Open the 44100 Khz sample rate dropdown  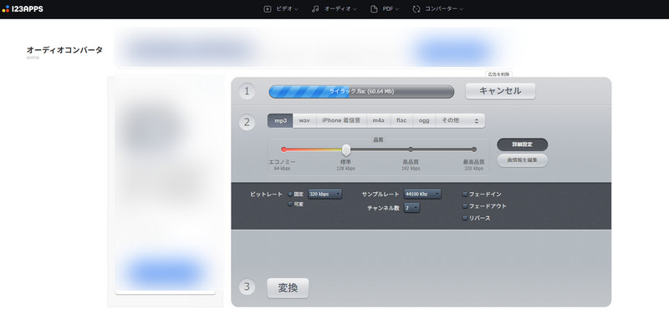click(422, 194)
